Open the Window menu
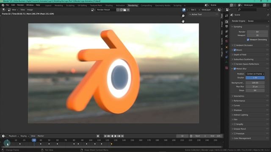The height and width of the screenshot is (152, 271). (30, 5)
